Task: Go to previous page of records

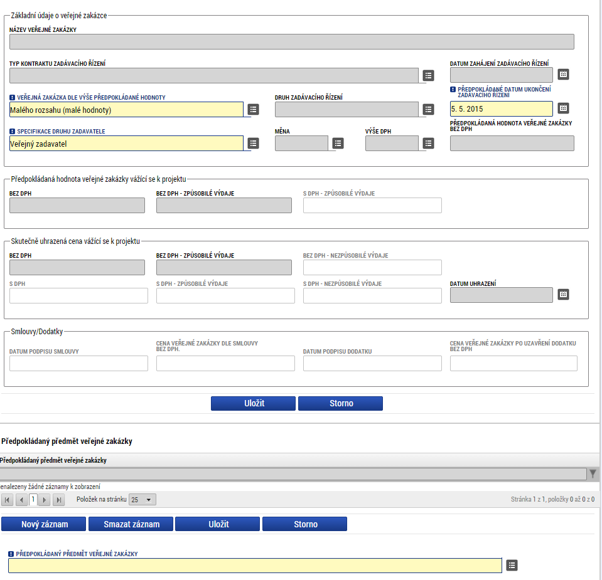Action: (x=21, y=500)
